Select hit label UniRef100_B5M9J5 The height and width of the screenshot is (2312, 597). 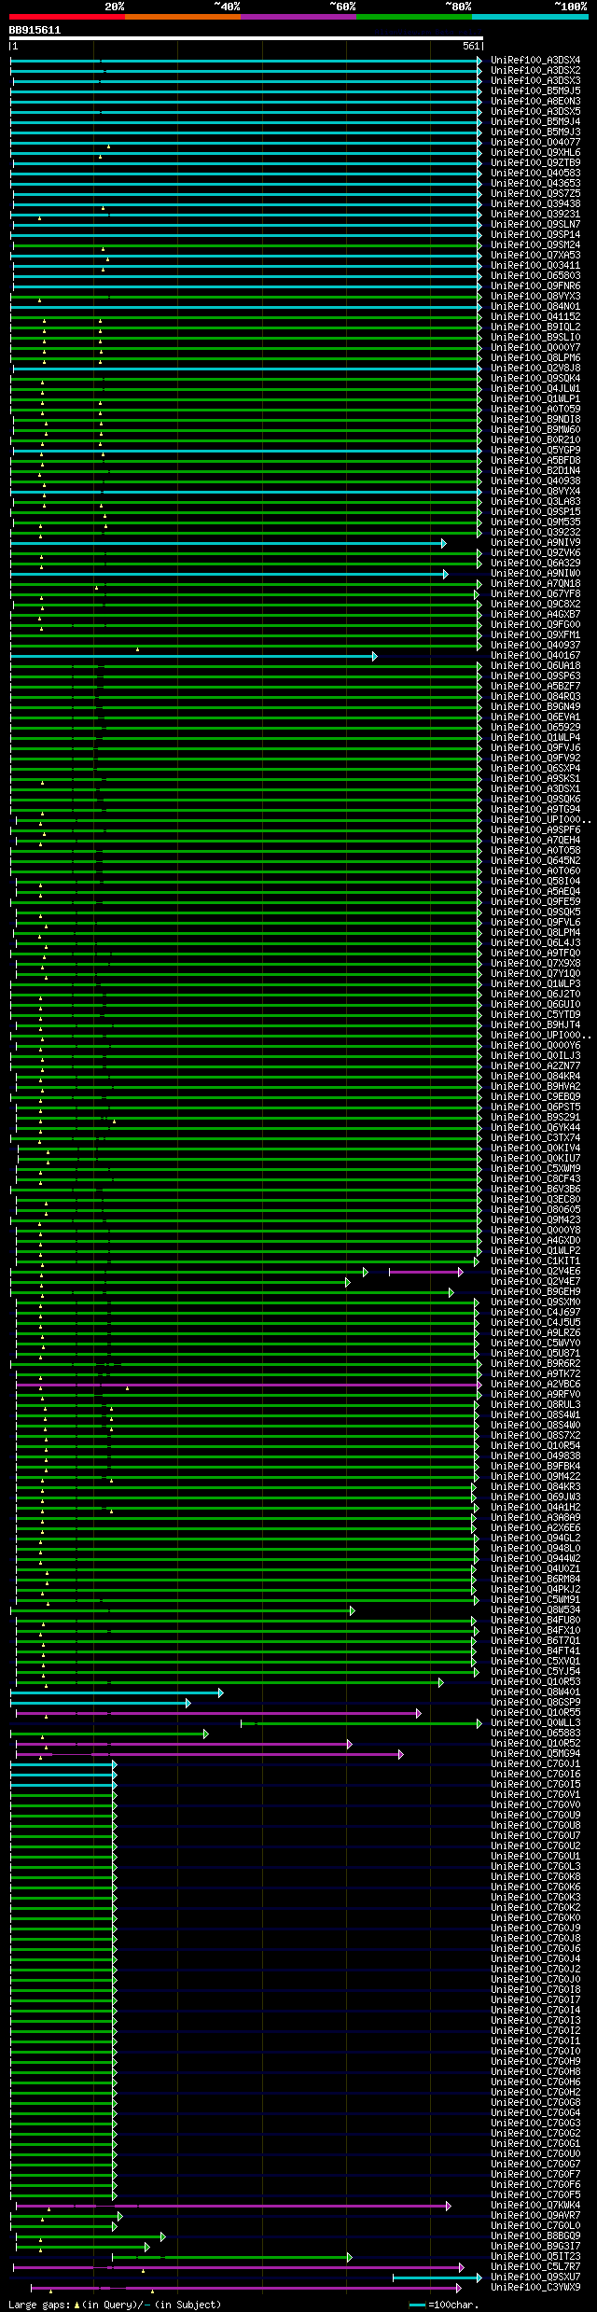(535, 91)
